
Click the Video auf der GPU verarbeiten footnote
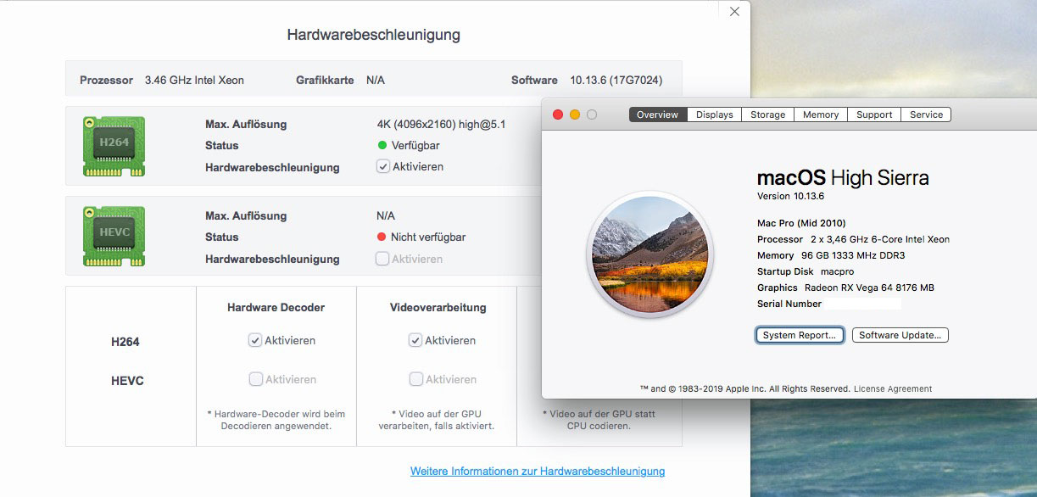(x=437, y=420)
